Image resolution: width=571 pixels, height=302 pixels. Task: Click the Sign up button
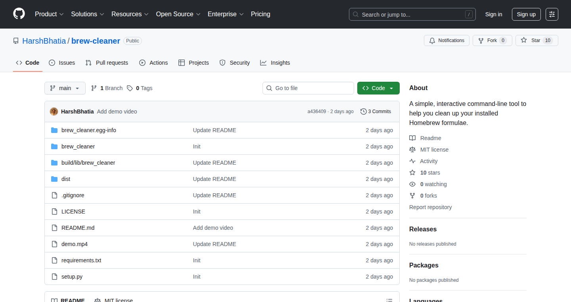(526, 14)
